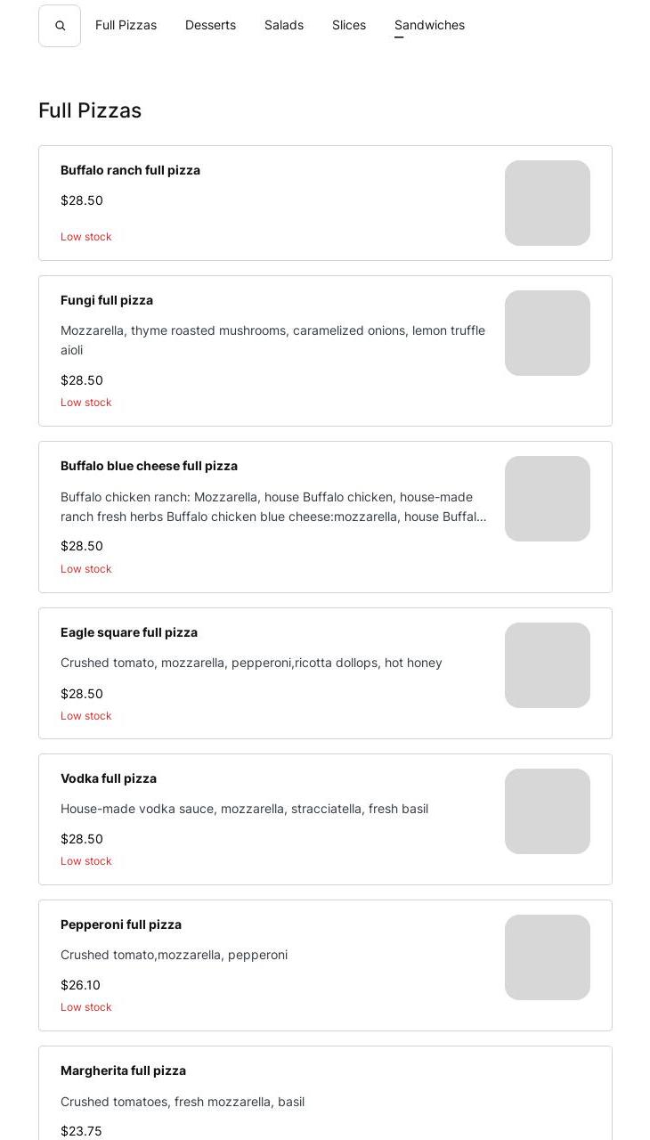Viewport: 650px width, 1140px height.
Task: Go to the Slices tab
Action: pyautogui.click(x=349, y=25)
